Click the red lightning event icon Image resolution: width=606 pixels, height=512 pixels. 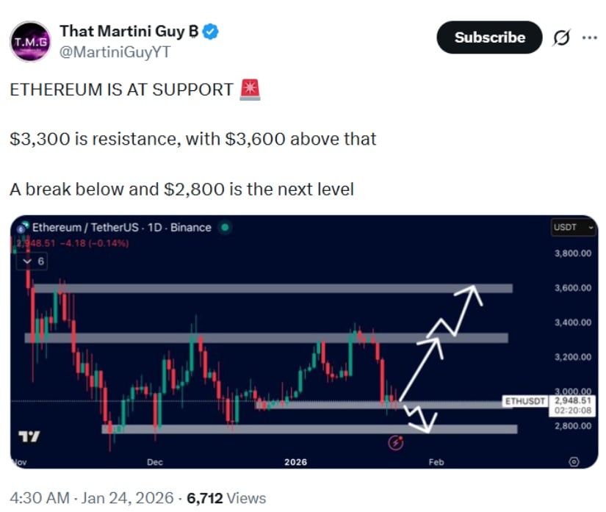(397, 442)
